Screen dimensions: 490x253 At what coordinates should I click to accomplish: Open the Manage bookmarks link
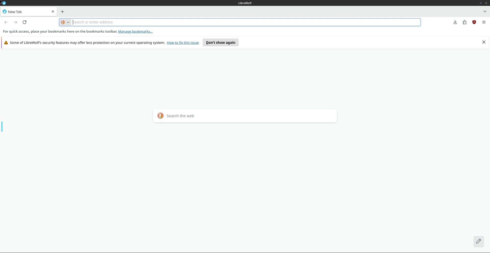coord(135,31)
